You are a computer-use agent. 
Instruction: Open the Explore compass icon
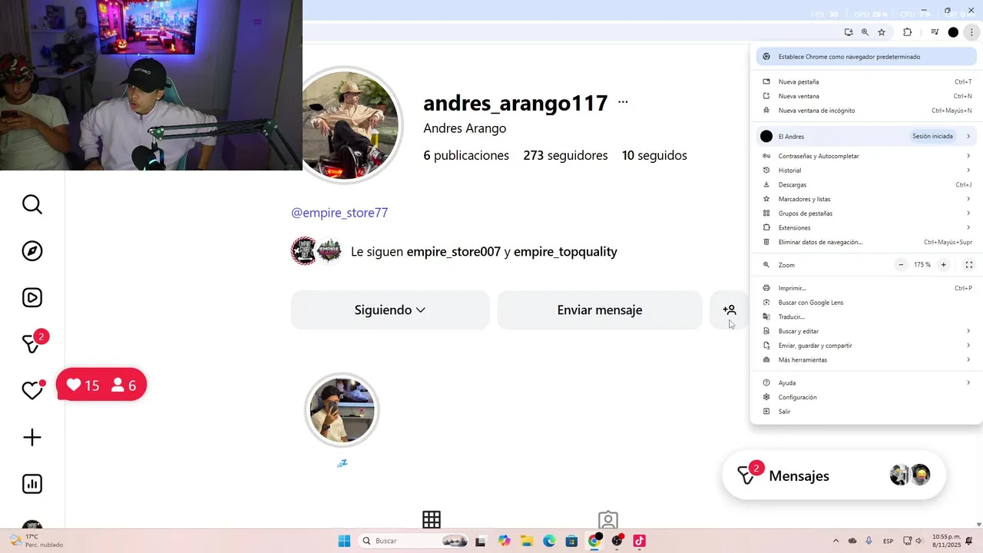(x=32, y=251)
